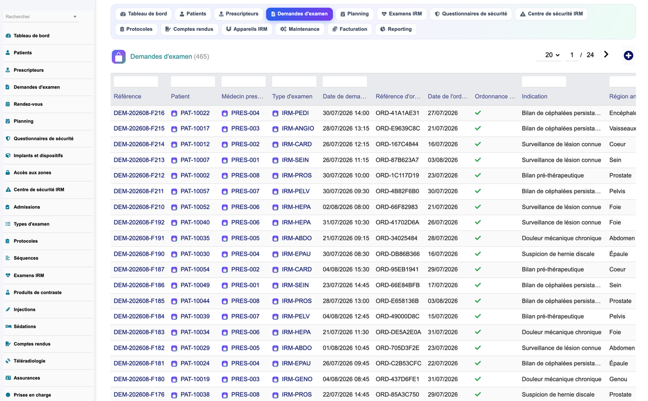
Task: Sort by Date de demande column header
Action: click(x=345, y=97)
